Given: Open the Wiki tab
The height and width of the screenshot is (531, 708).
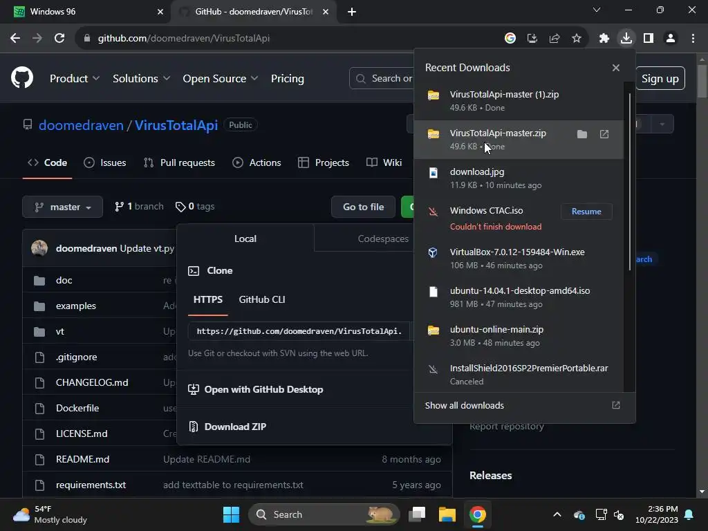Looking at the screenshot, I should coord(384,162).
